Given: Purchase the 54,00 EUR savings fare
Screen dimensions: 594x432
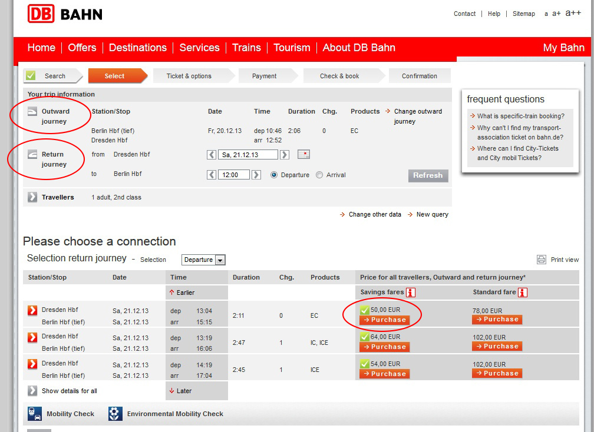Looking at the screenshot, I should [x=384, y=374].
